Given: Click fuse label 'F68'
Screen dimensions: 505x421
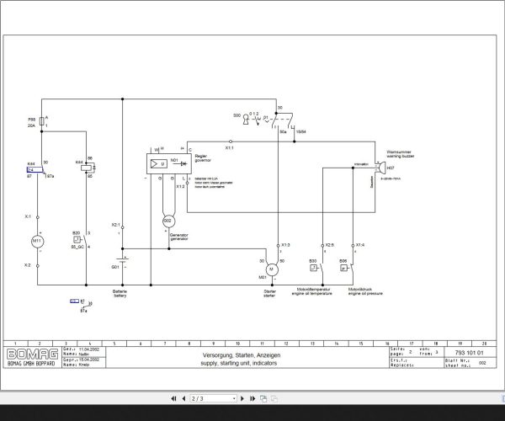Looking at the screenshot, I should [32, 120].
